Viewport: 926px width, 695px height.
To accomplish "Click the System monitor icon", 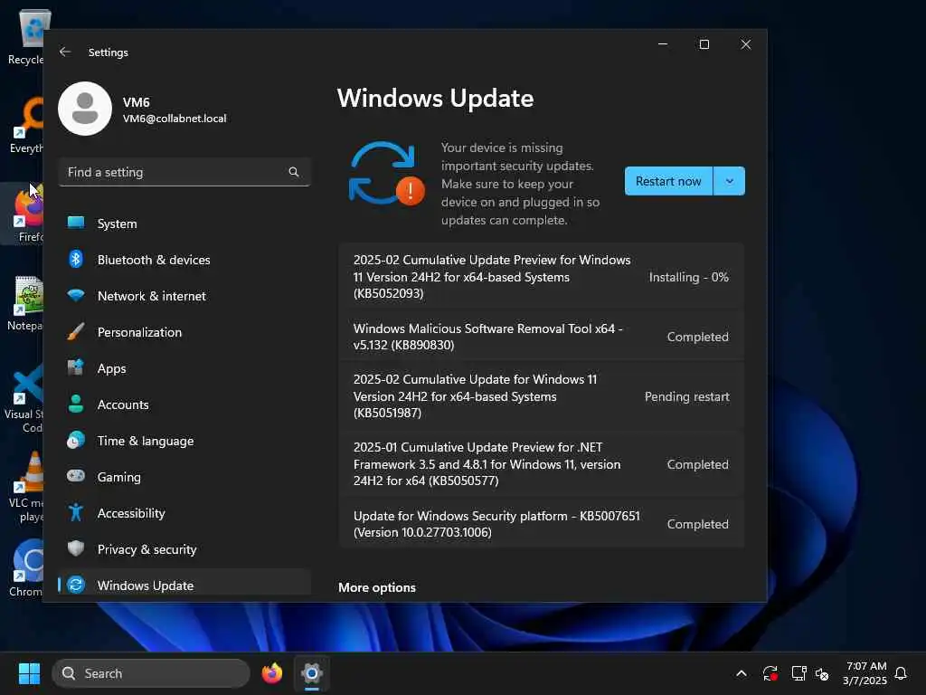I will [x=76, y=223].
